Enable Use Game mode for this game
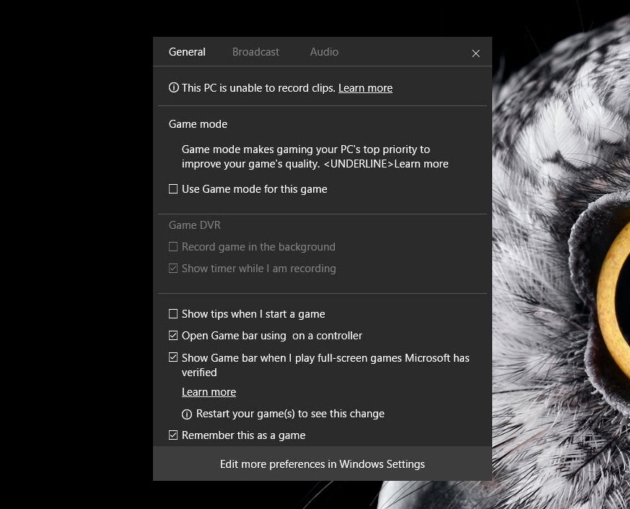Viewport: 630px width, 509px height. (172, 188)
